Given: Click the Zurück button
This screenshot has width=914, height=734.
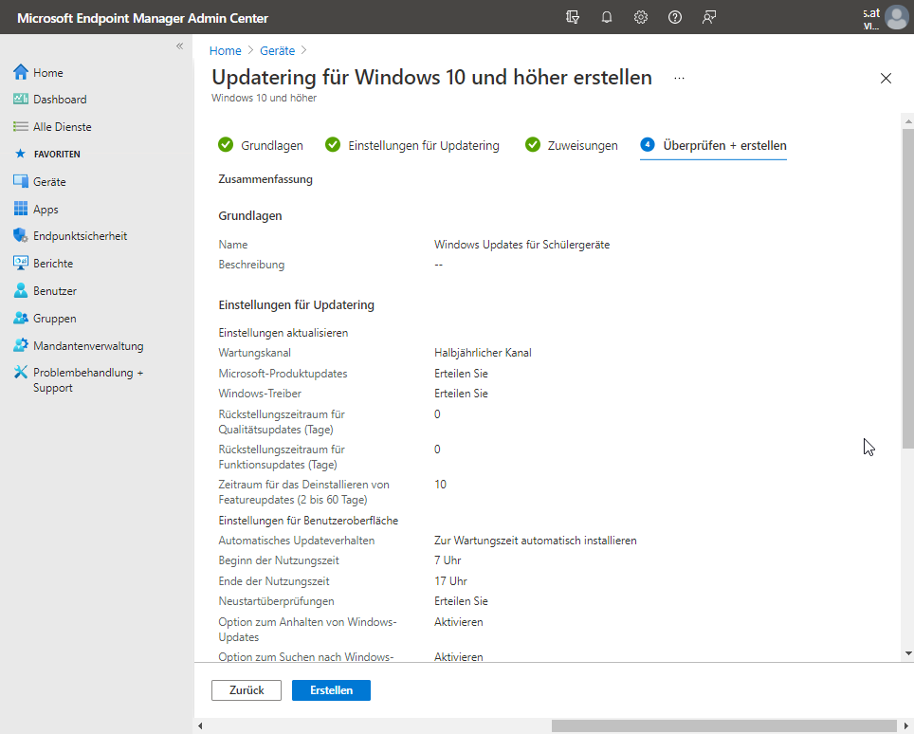Looking at the screenshot, I should pos(247,690).
